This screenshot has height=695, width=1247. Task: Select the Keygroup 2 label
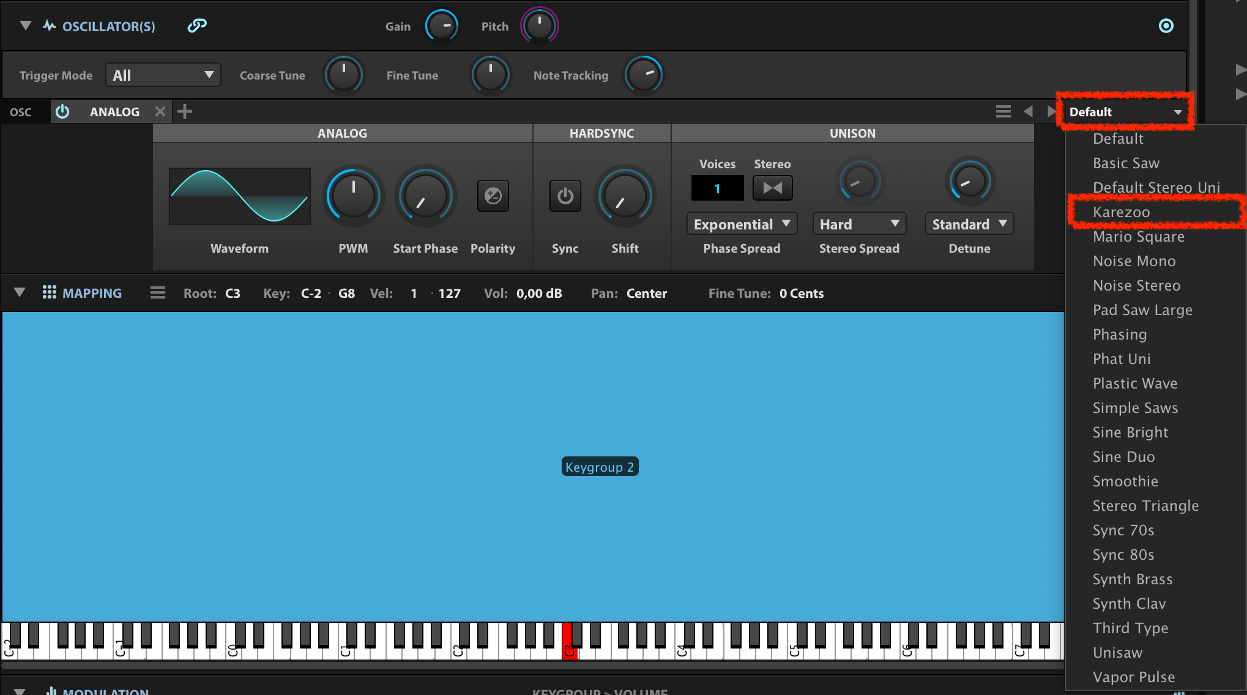coord(600,467)
